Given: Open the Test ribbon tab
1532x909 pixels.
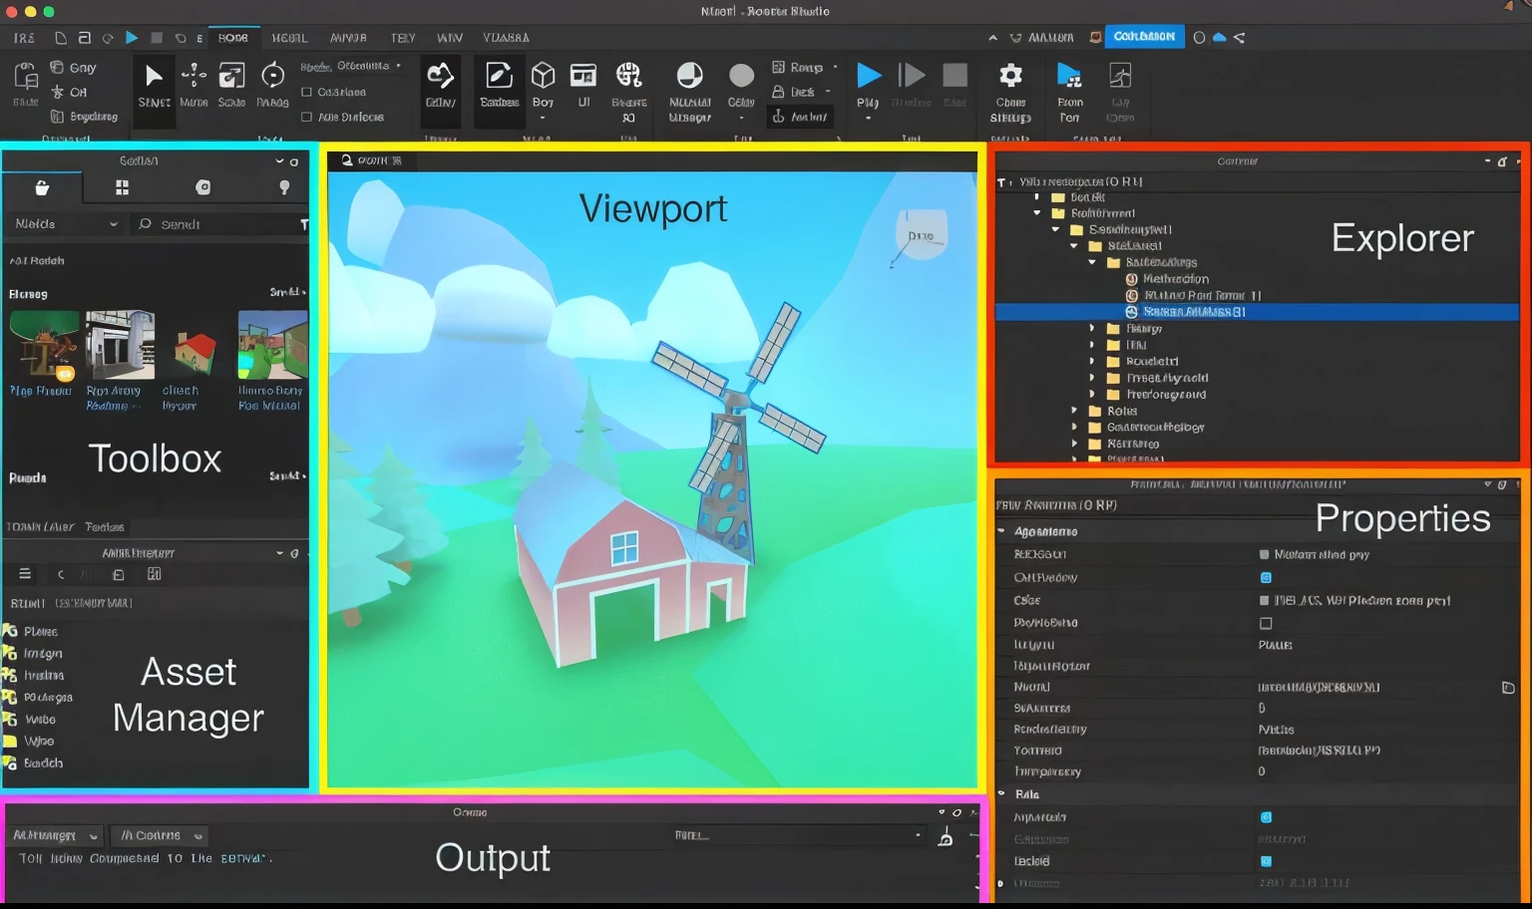Looking at the screenshot, I should click(403, 38).
